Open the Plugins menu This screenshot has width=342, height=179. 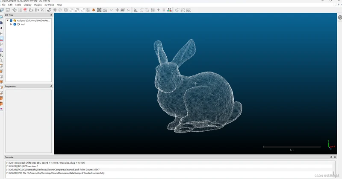click(x=38, y=5)
